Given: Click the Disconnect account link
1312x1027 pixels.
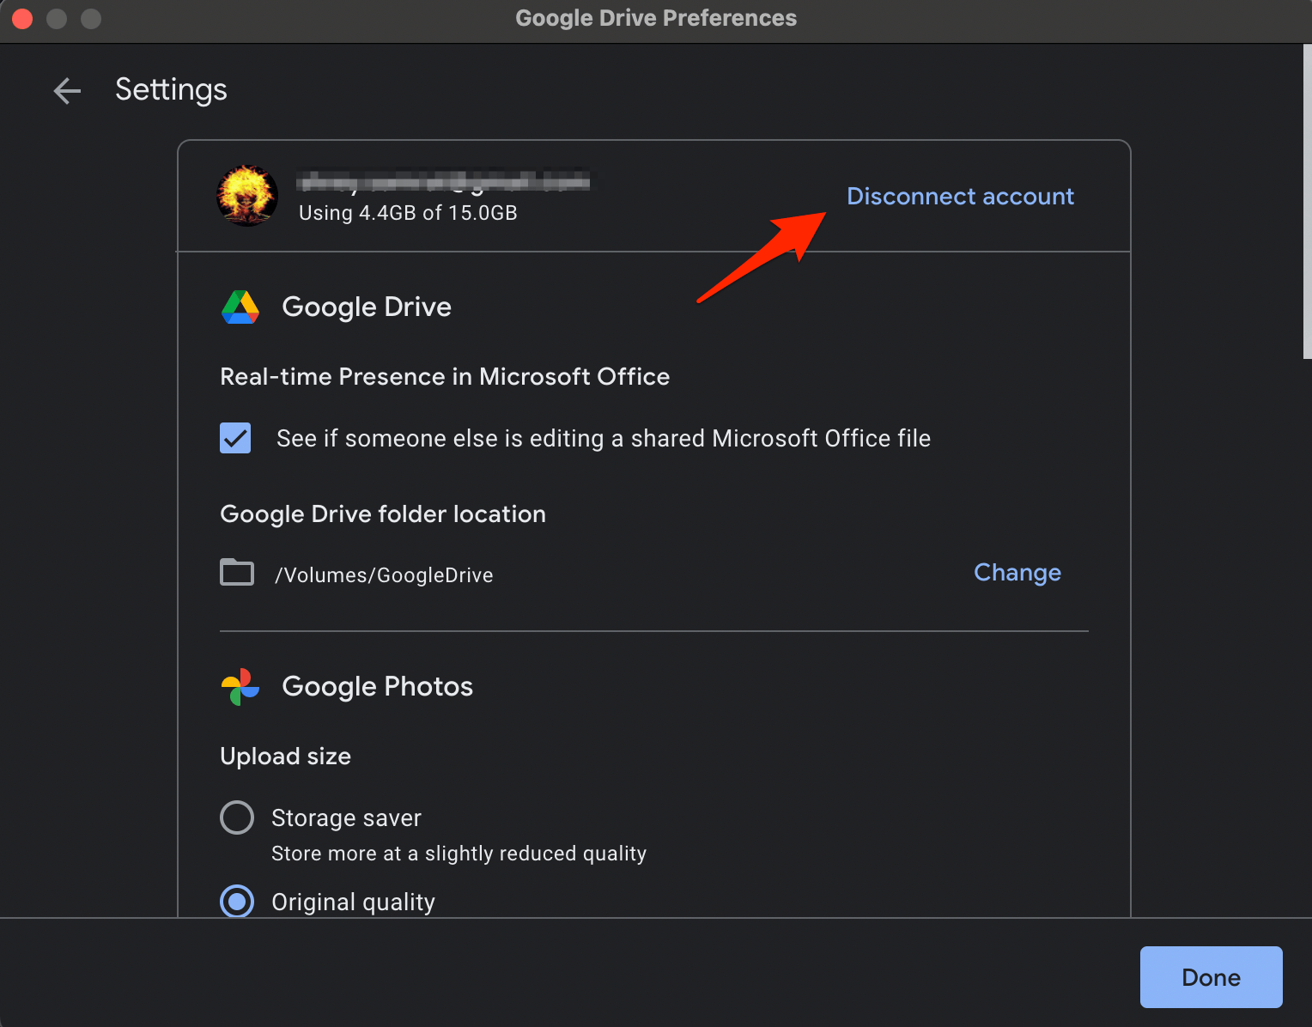Looking at the screenshot, I should [x=960, y=196].
